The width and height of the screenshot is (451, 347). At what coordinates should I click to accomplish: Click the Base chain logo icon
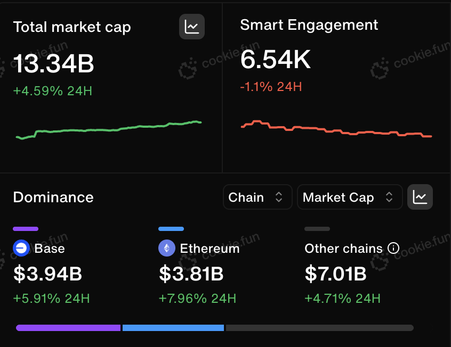click(21, 248)
